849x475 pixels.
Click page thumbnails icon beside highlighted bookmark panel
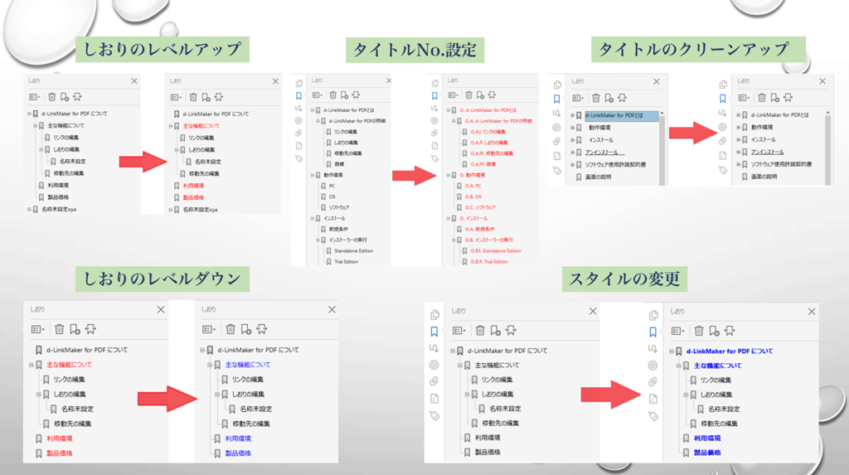(x=557, y=85)
